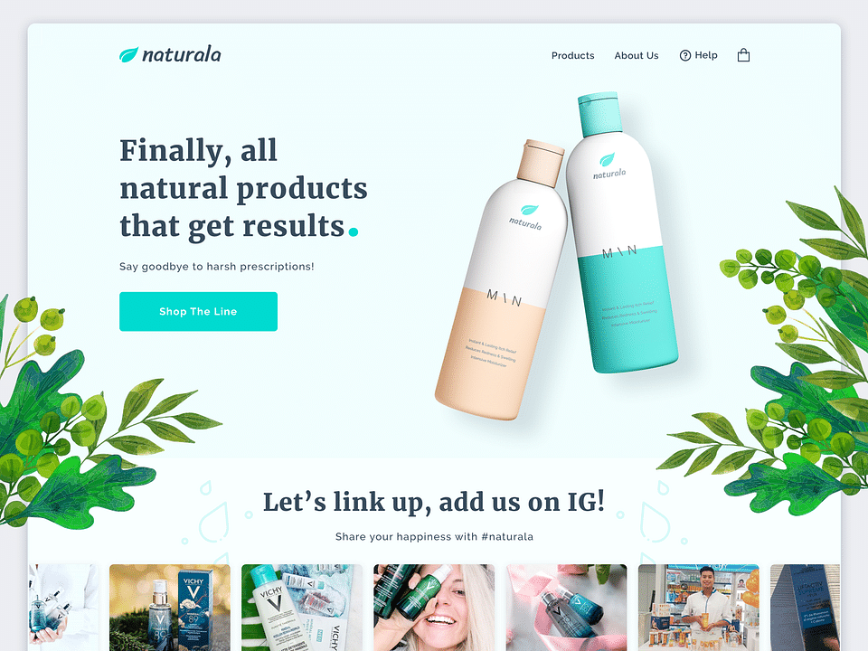Click the naturala brand name text
The width and height of the screenshot is (868, 651).
click(182, 55)
